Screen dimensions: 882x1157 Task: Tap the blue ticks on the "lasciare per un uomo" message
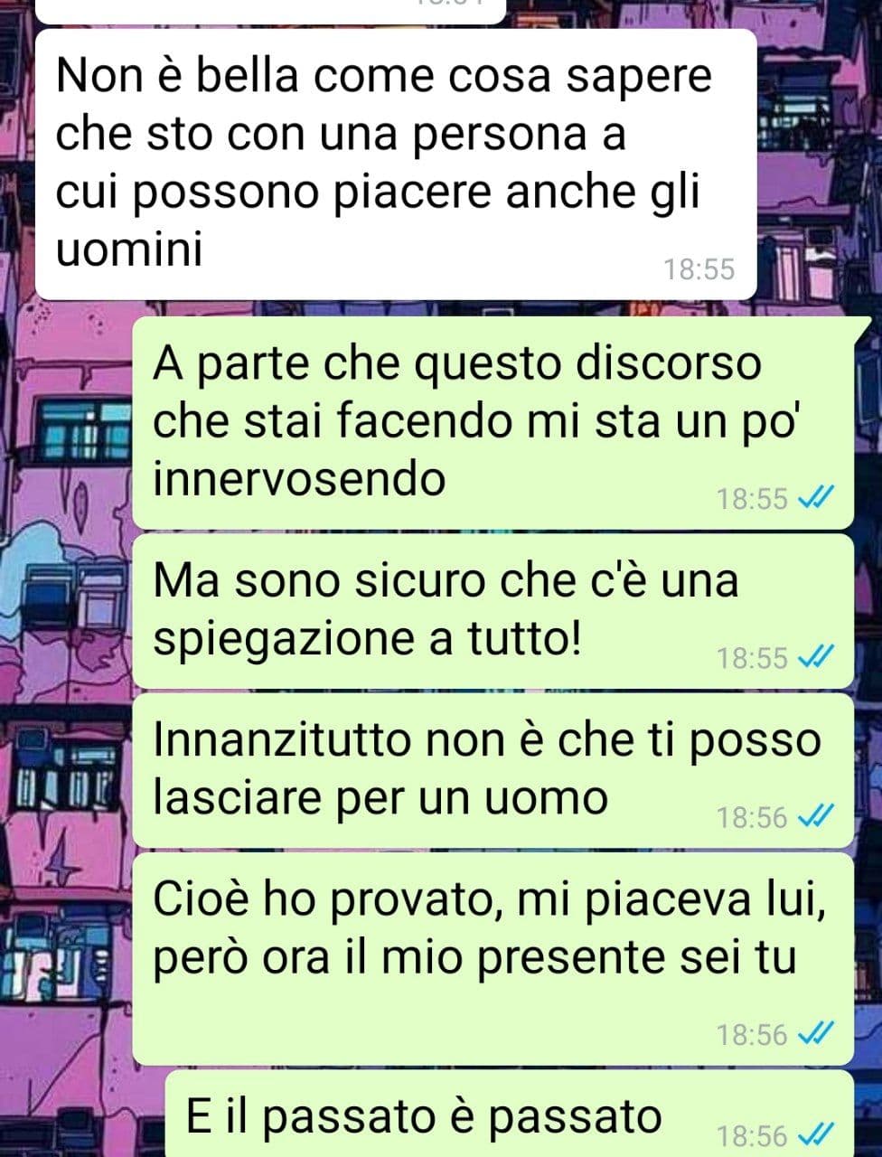pyautogui.click(x=816, y=817)
